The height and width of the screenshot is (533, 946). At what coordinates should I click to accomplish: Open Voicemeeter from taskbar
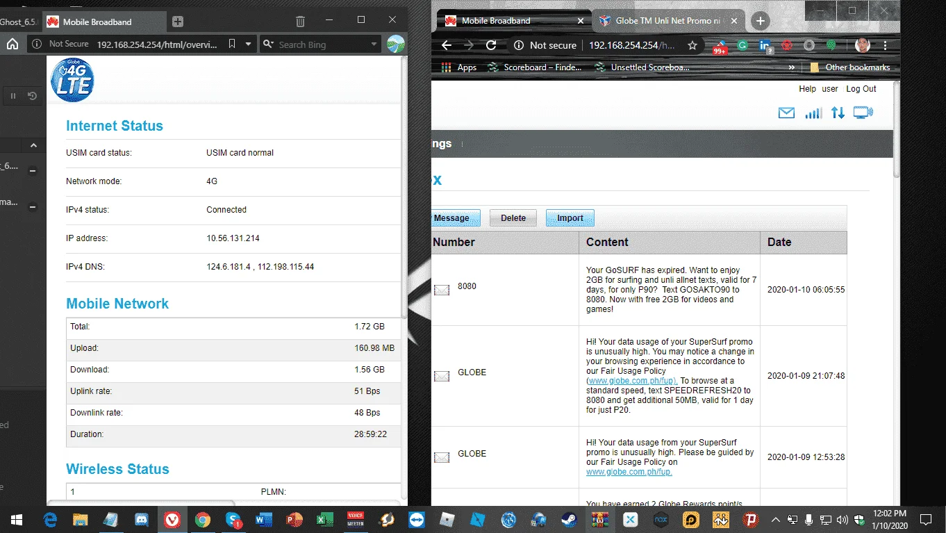[x=356, y=519]
